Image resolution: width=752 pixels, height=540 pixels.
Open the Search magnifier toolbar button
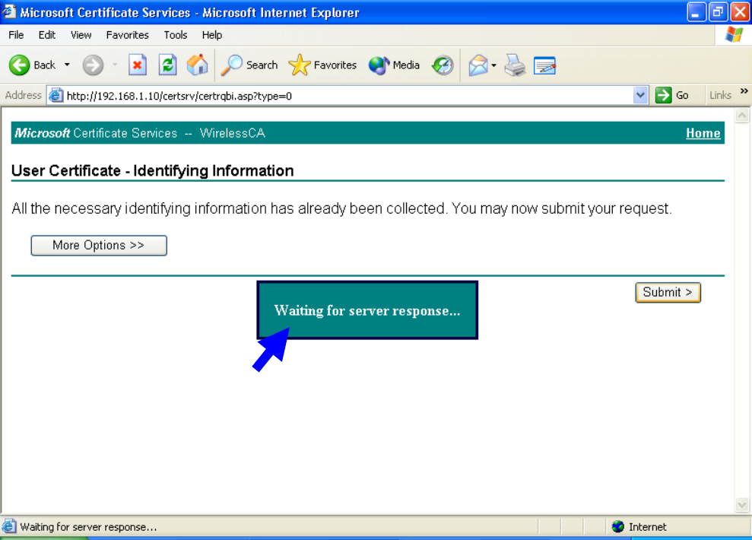(249, 65)
